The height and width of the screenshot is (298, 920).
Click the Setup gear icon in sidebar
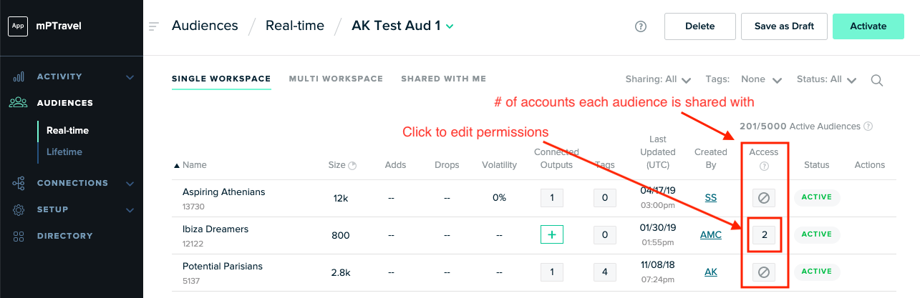tap(19, 209)
